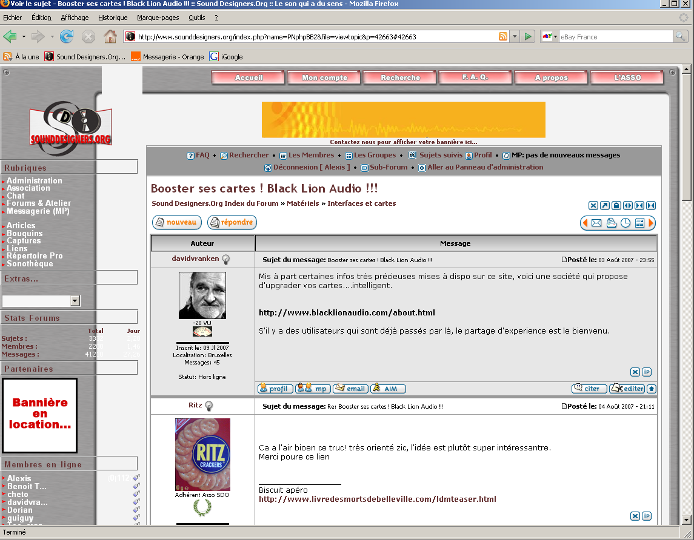This screenshot has width=694, height=540.
Task: Open the Extras sidebar dropdown
Action: click(75, 301)
